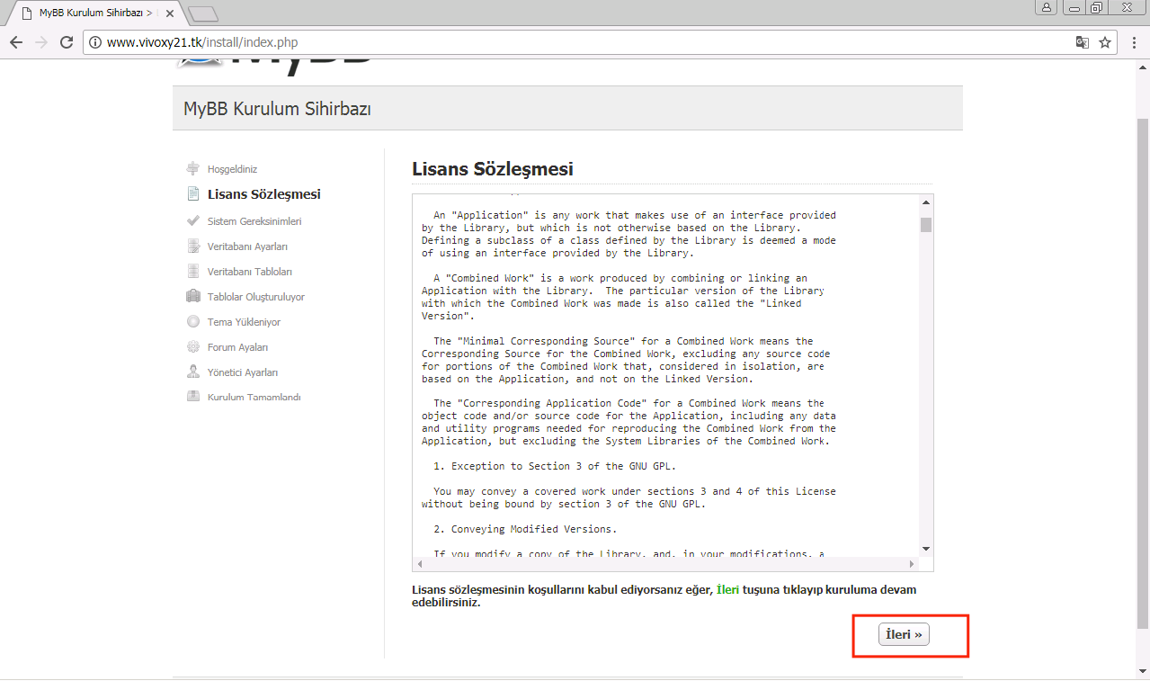
Task: Click the page scrollbar up arrow
Action: [1143, 69]
